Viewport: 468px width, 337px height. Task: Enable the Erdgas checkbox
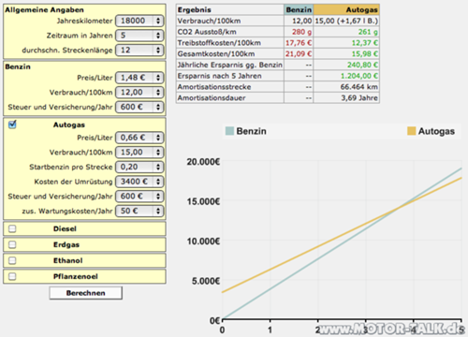coord(12,244)
